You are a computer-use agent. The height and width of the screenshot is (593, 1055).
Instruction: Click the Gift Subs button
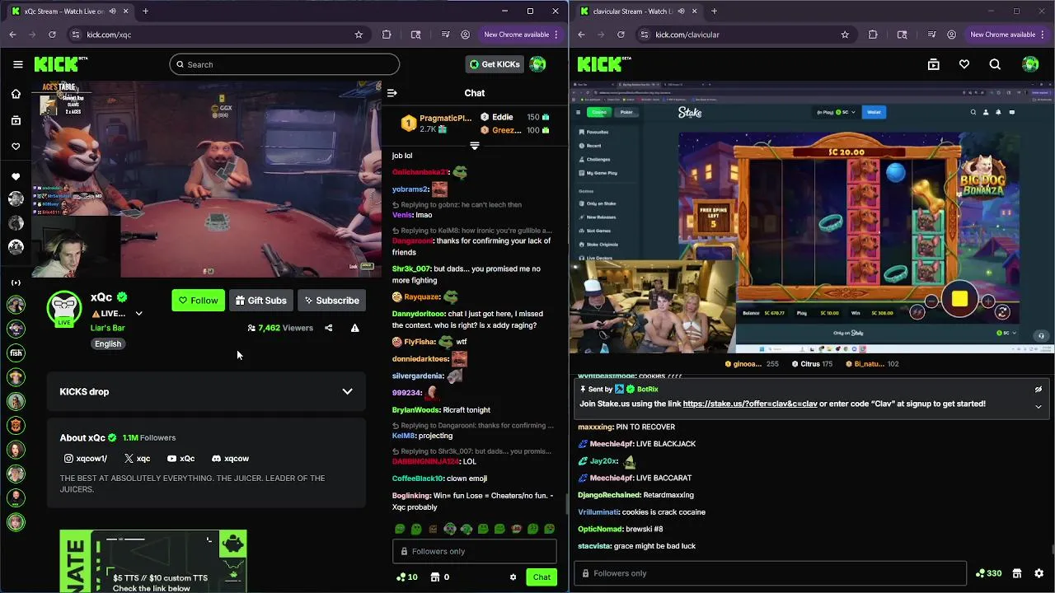click(x=260, y=301)
